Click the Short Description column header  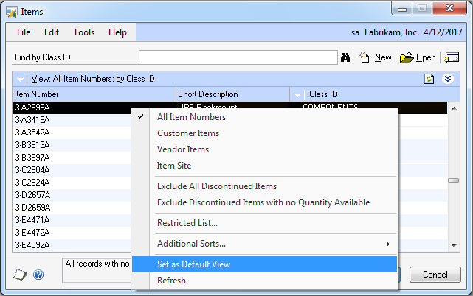pos(232,94)
